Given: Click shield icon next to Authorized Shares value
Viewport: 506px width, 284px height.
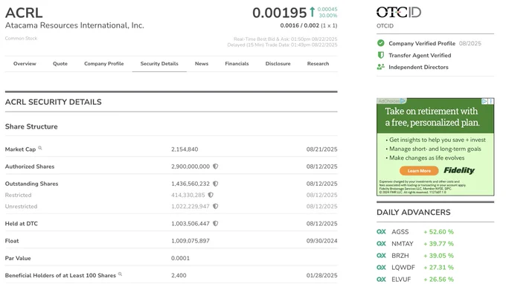Looking at the screenshot, I should [x=216, y=167].
